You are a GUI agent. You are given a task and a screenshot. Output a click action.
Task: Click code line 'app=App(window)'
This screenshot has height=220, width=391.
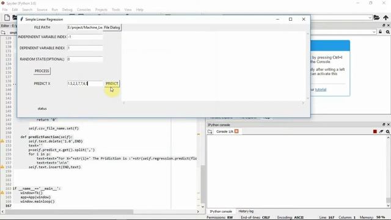[x=35, y=197]
